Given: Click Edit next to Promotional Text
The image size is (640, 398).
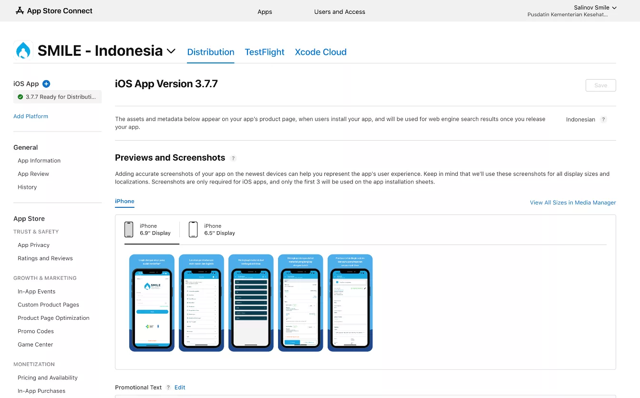Looking at the screenshot, I should pyautogui.click(x=180, y=388).
